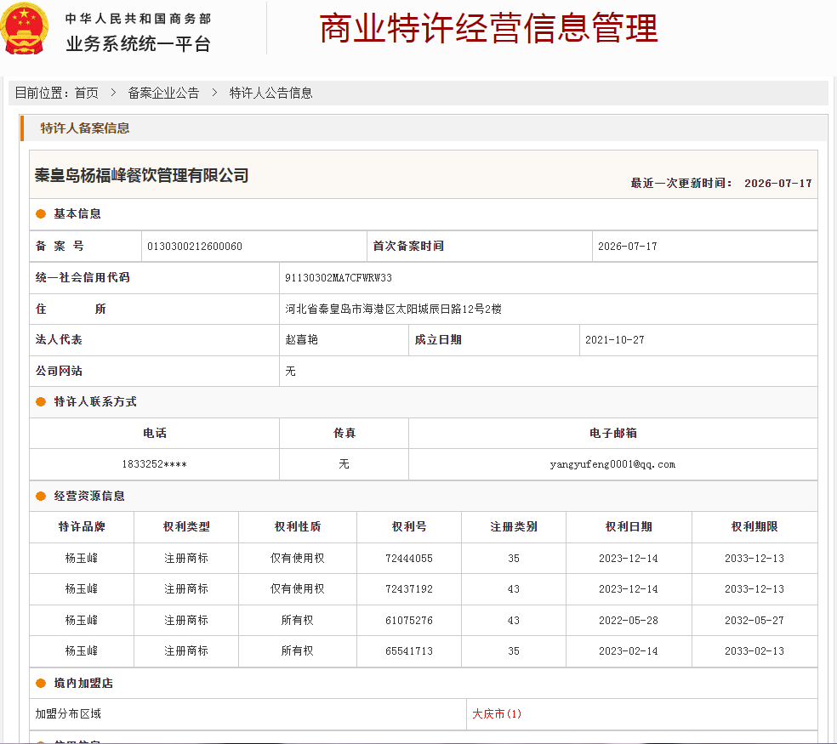The image size is (837, 744).
Task: Click the 首页 breadcrumb link
Action: (x=87, y=93)
